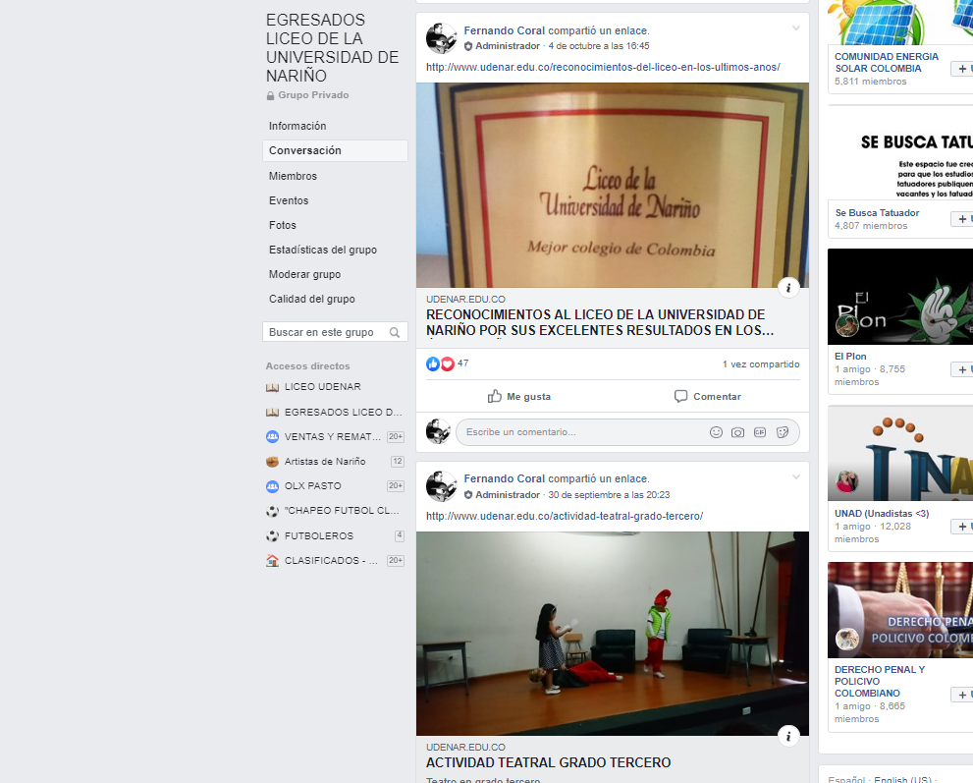
Task: Click the FUTBOLEROS soccer ball icon
Action: (x=272, y=535)
